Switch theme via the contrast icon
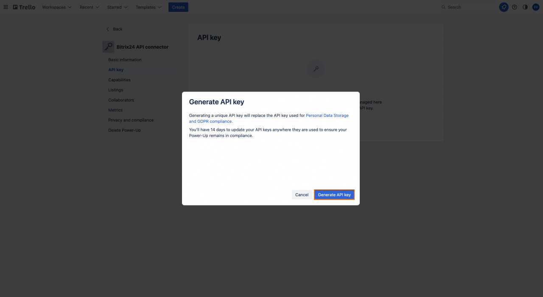The height and width of the screenshot is (297, 543). click(525, 7)
